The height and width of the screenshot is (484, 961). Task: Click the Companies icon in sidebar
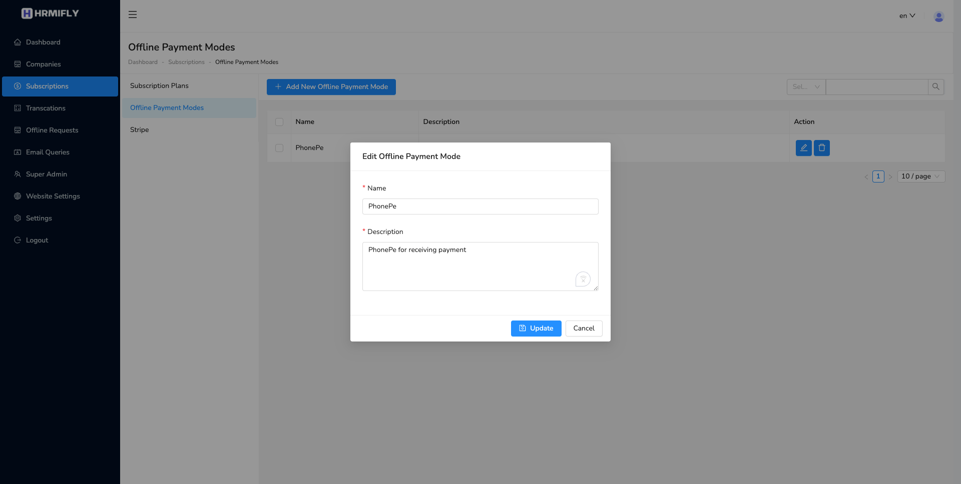18,64
